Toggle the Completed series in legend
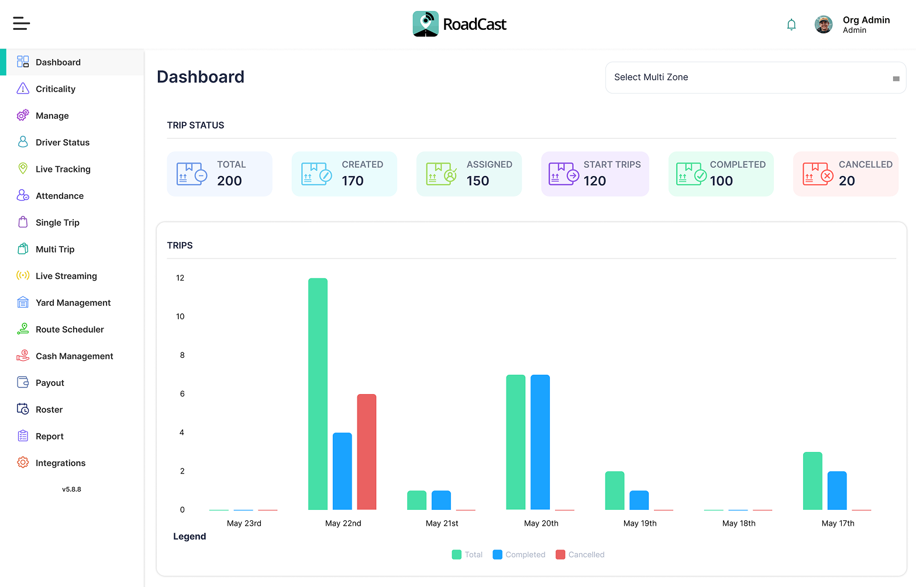Screen dimensions: 916x587 (x=519, y=555)
